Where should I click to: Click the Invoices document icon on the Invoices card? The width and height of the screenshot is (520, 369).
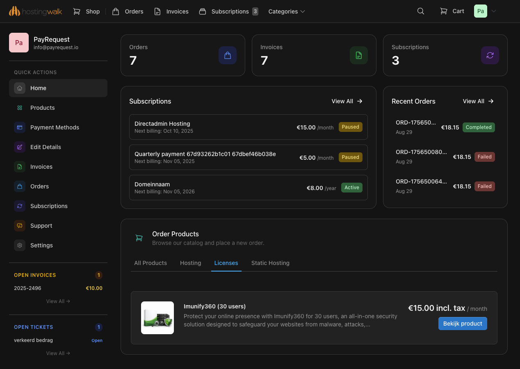[x=359, y=55]
